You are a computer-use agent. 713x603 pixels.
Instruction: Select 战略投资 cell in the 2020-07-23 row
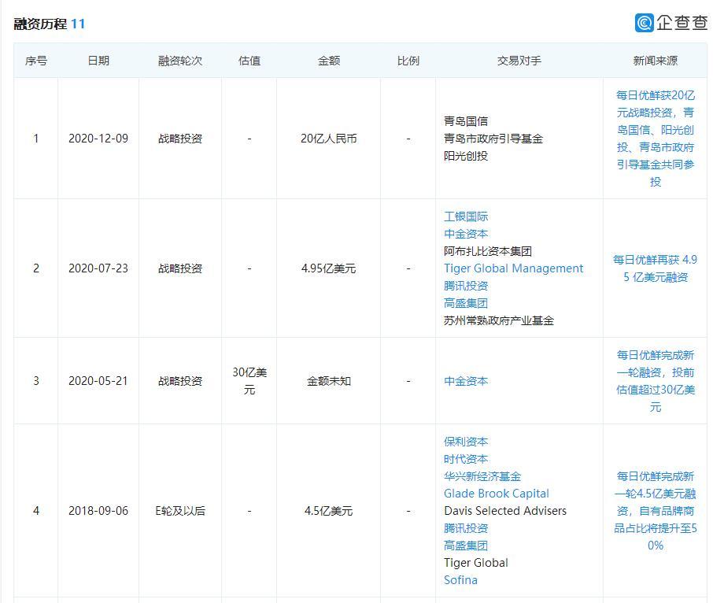click(180, 268)
